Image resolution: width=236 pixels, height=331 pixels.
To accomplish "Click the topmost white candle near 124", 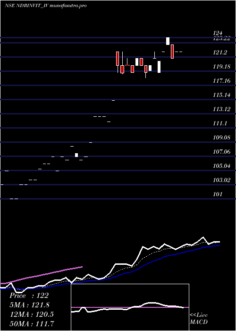I will [x=168, y=41].
